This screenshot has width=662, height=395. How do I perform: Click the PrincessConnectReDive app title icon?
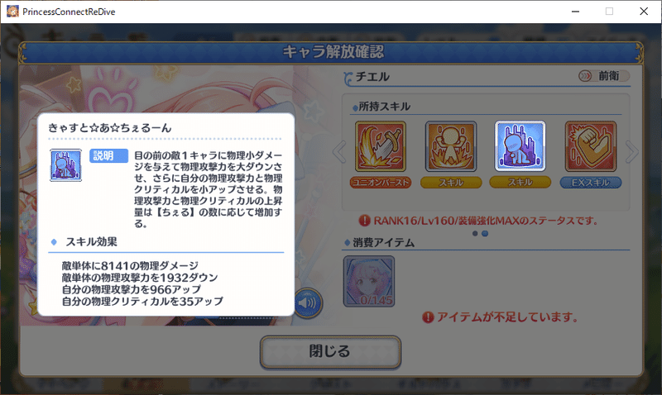(x=12, y=12)
